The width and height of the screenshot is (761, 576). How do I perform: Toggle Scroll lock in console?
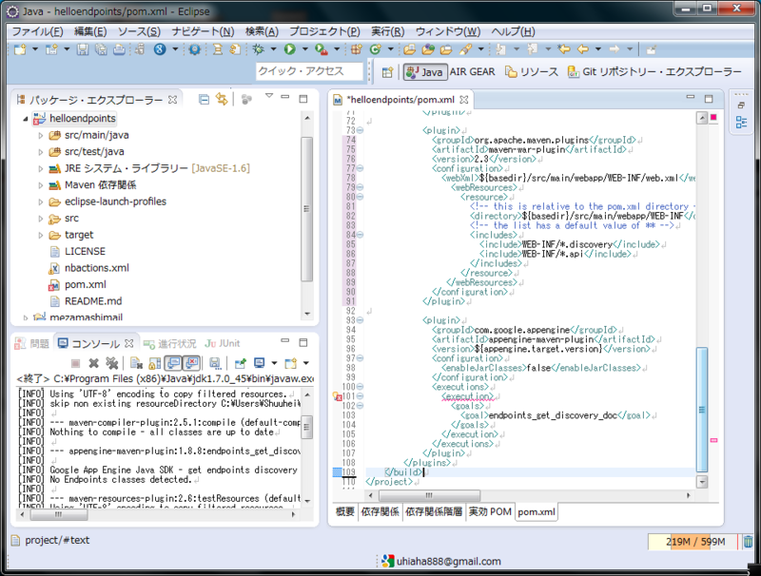pyautogui.click(x=155, y=363)
